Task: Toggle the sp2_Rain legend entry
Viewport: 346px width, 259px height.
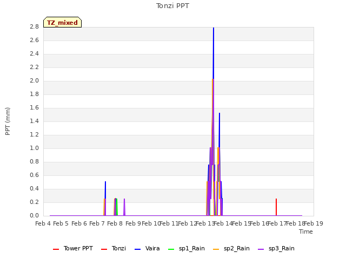Action: (x=231, y=248)
